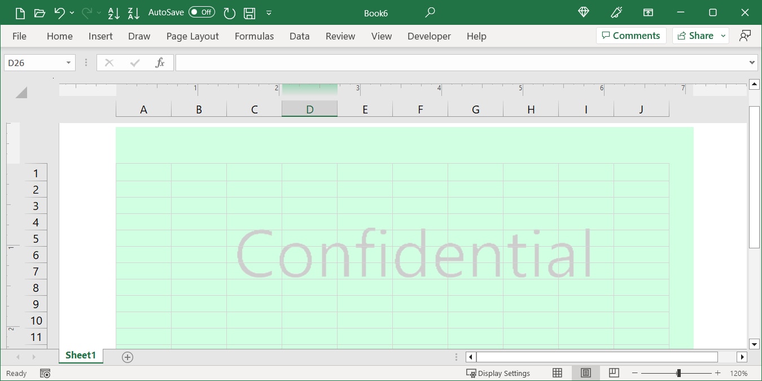Toggle AutoSave off or on
The image size is (762, 381).
203,12
